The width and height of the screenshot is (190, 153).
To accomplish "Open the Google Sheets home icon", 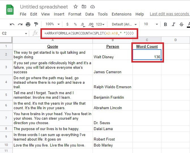I will tap(10, 10).
